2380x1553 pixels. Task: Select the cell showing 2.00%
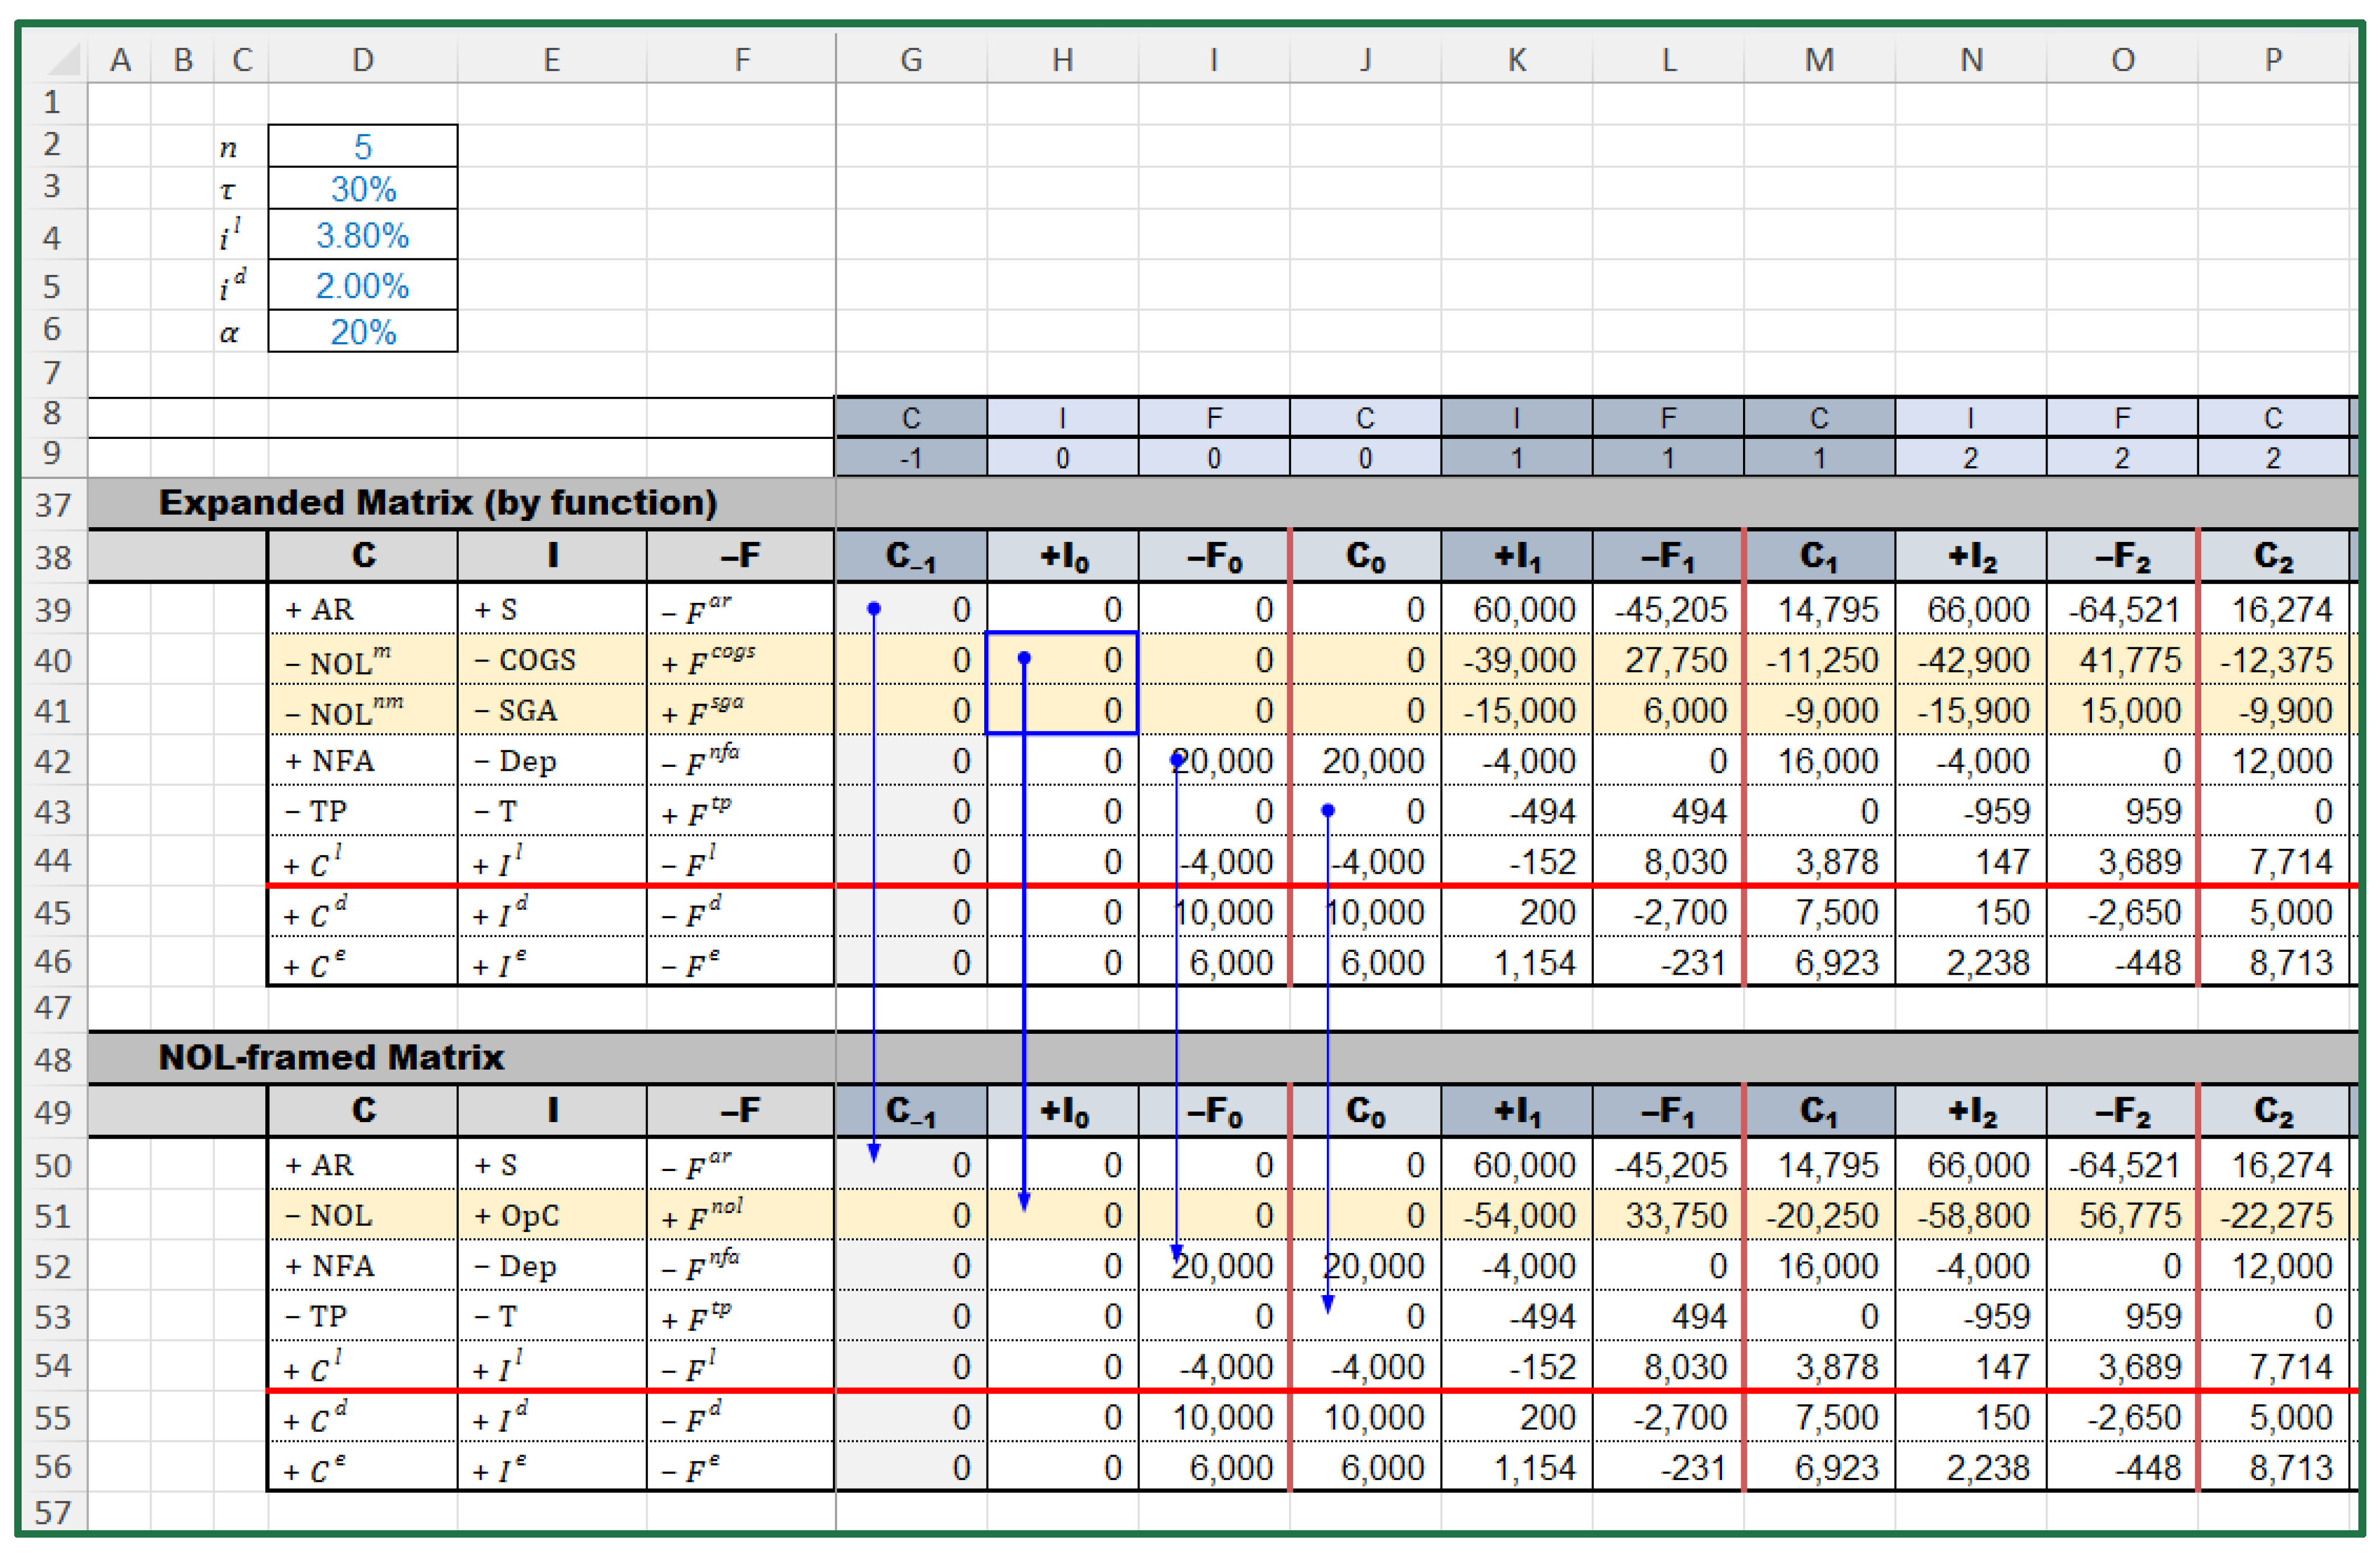[x=362, y=286]
